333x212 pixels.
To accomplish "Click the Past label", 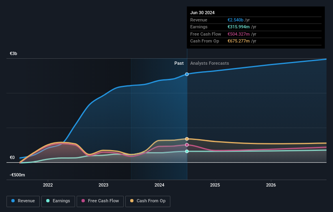I will 179,63.
